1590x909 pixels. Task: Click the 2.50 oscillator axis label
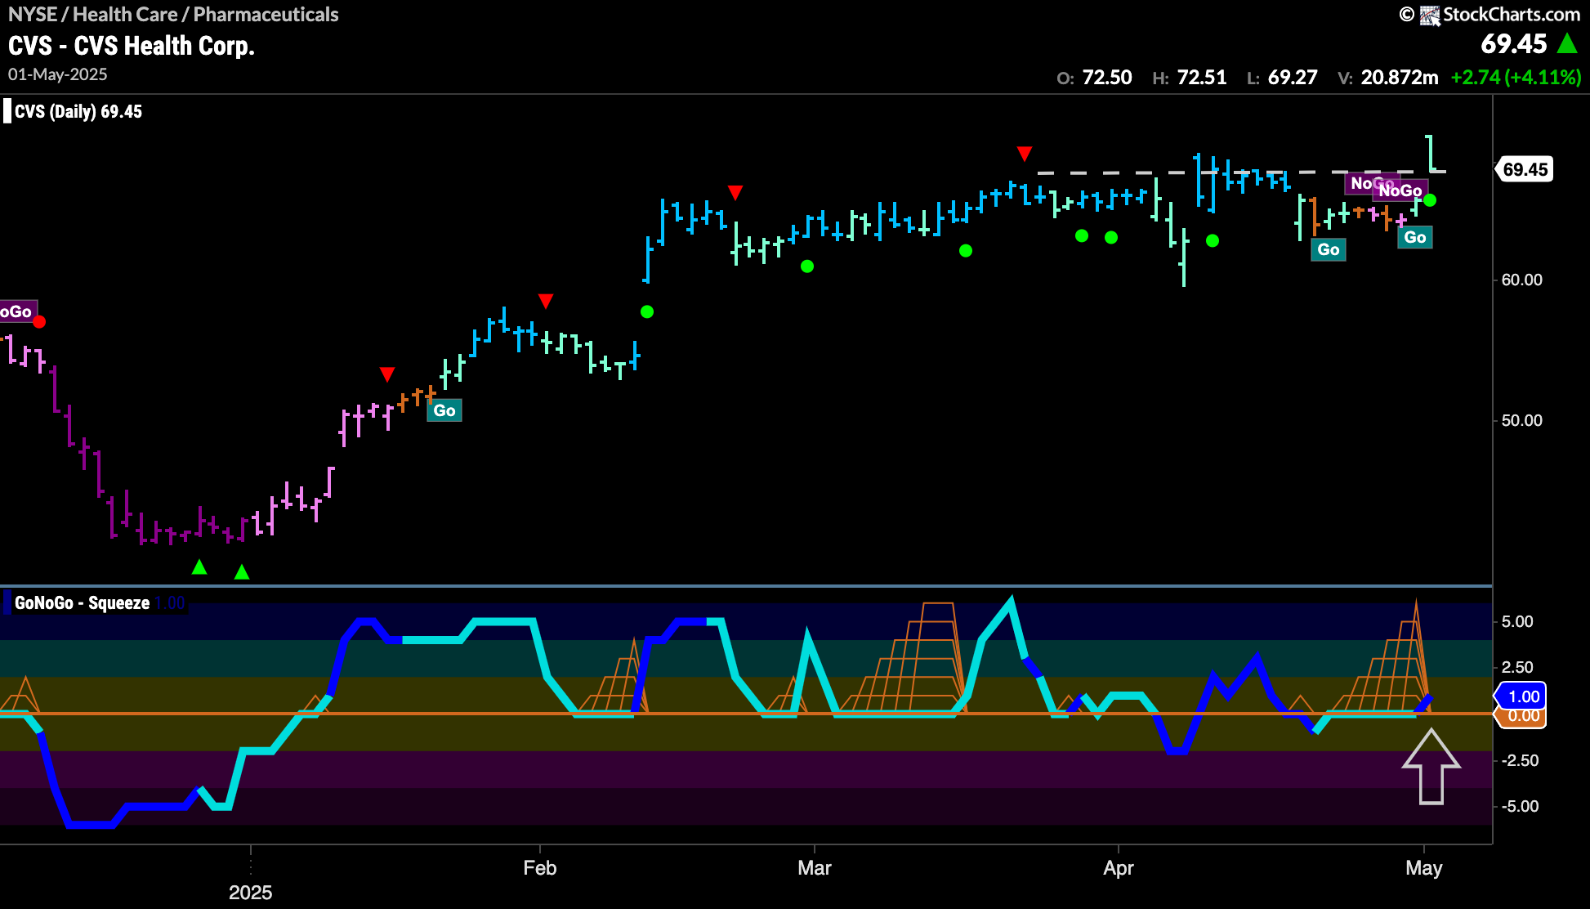click(x=1518, y=667)
